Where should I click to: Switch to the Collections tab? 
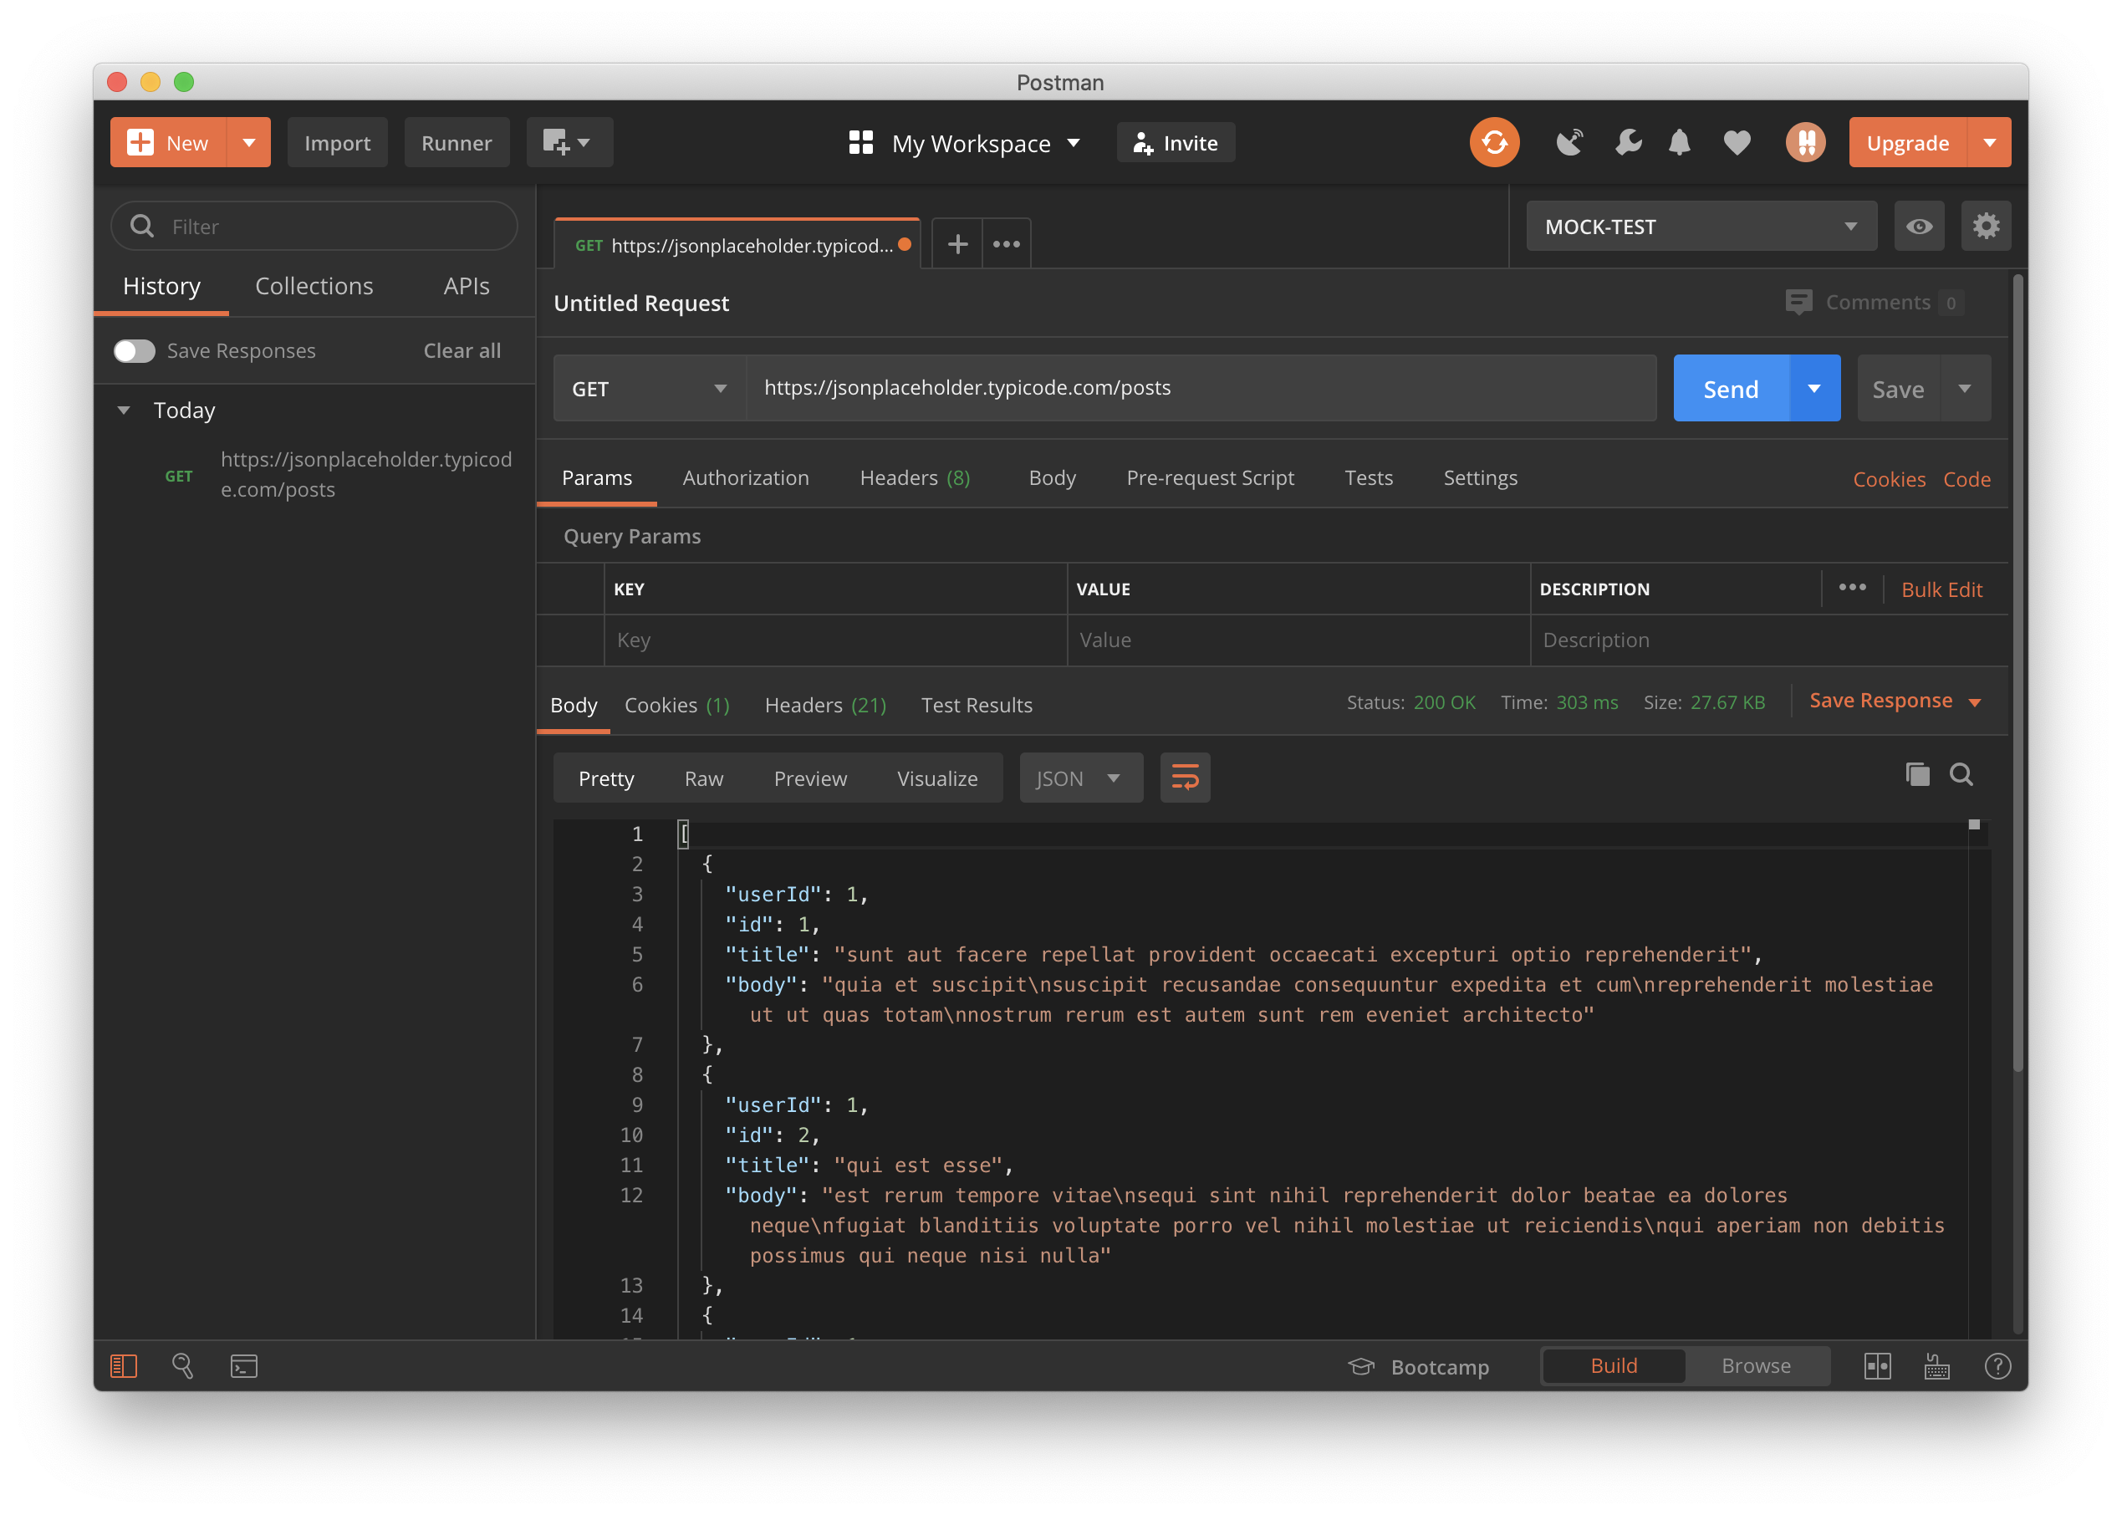coord(314,287)
